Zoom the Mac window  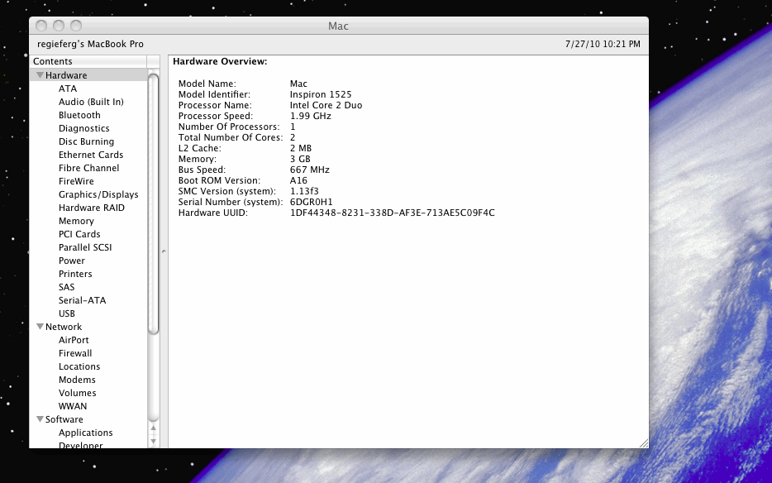pos(76,26)
